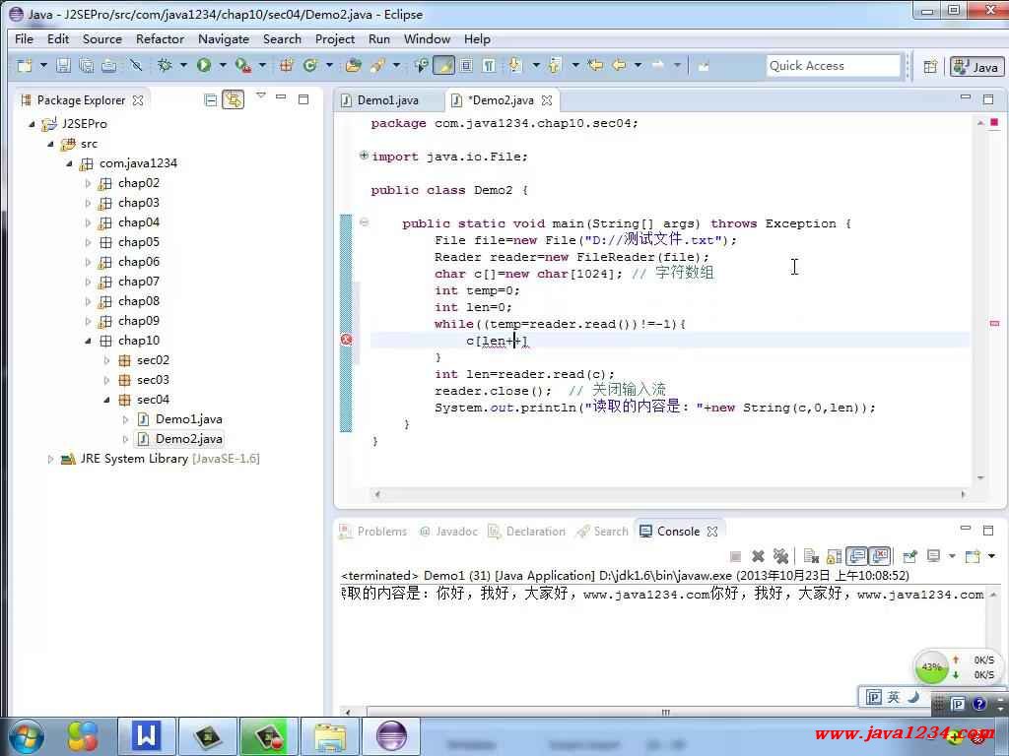Toggle Show Whitespace Characters icon
The width and height of the screenshot is (1009, 756).
coord(489,65)
